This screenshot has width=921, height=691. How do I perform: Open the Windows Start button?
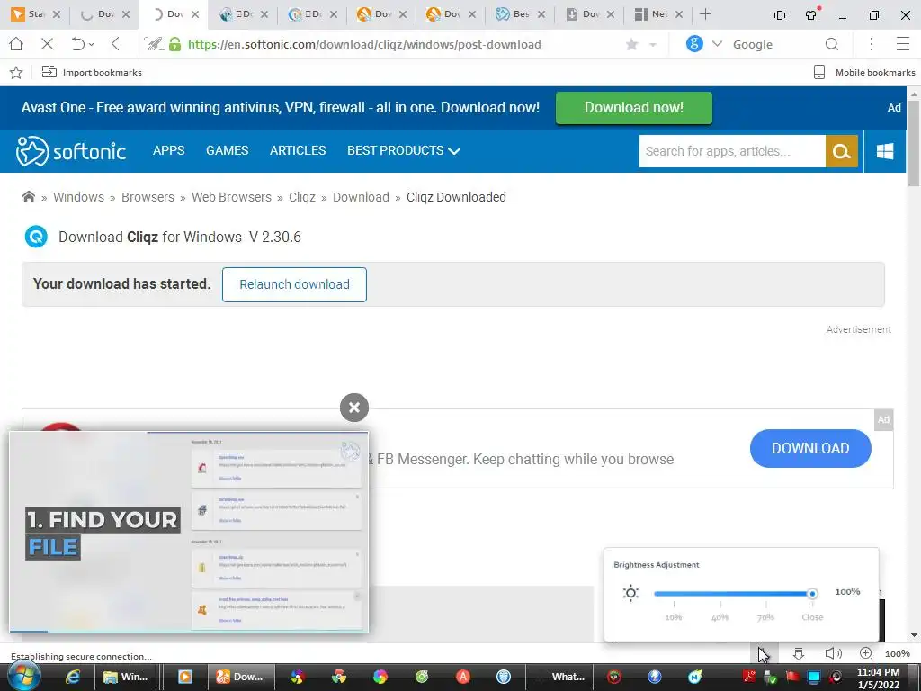tap(22, 677)
